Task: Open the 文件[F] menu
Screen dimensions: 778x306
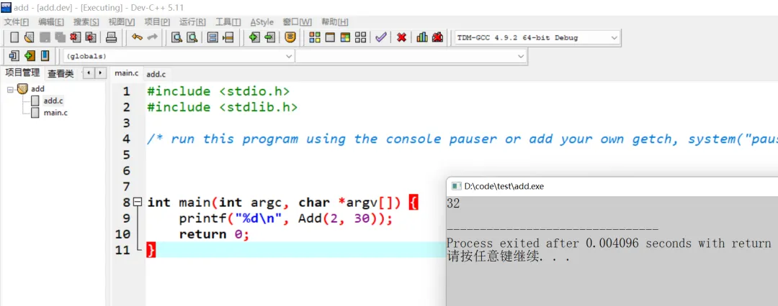Action: [x=17, y=22]
